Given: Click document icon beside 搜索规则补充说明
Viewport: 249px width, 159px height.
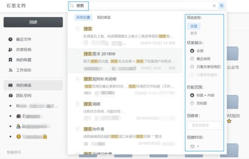Looking at the screenshot, I should pos(78,79).
